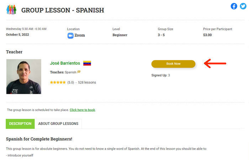Switch to the Description tab

(x=20, y=124)
